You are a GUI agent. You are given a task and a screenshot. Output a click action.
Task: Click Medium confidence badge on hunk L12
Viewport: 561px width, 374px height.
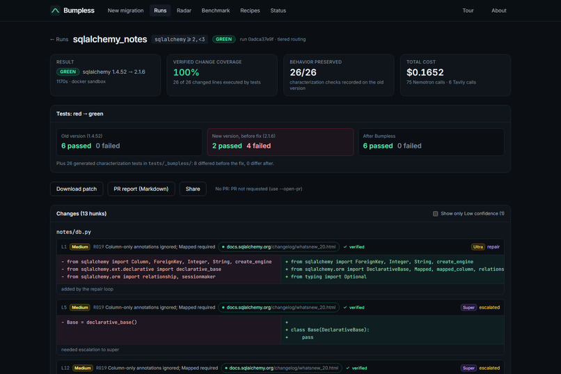(x=83, y=368)
